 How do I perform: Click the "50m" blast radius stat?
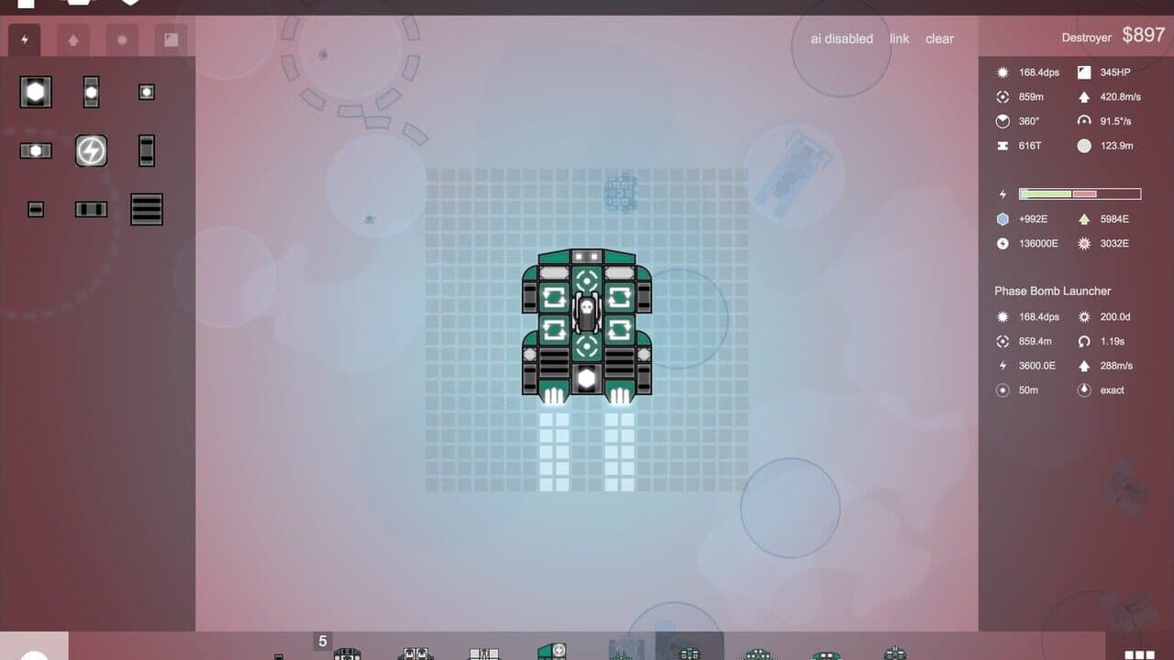(1028, 390)
